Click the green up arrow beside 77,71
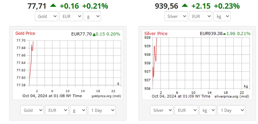258x124 pixels. [x=53, y=5]
